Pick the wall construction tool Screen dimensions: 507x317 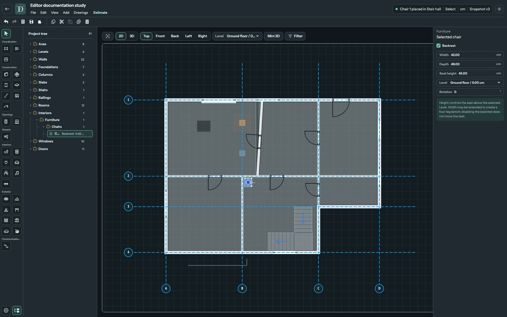(x=6, y=74)
